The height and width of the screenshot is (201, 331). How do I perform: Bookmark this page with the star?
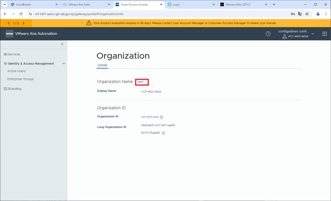[307, 14]
